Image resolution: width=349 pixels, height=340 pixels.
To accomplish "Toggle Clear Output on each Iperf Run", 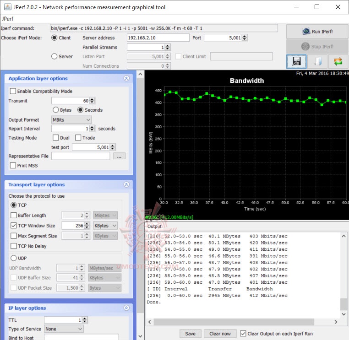I will (243, 334).
